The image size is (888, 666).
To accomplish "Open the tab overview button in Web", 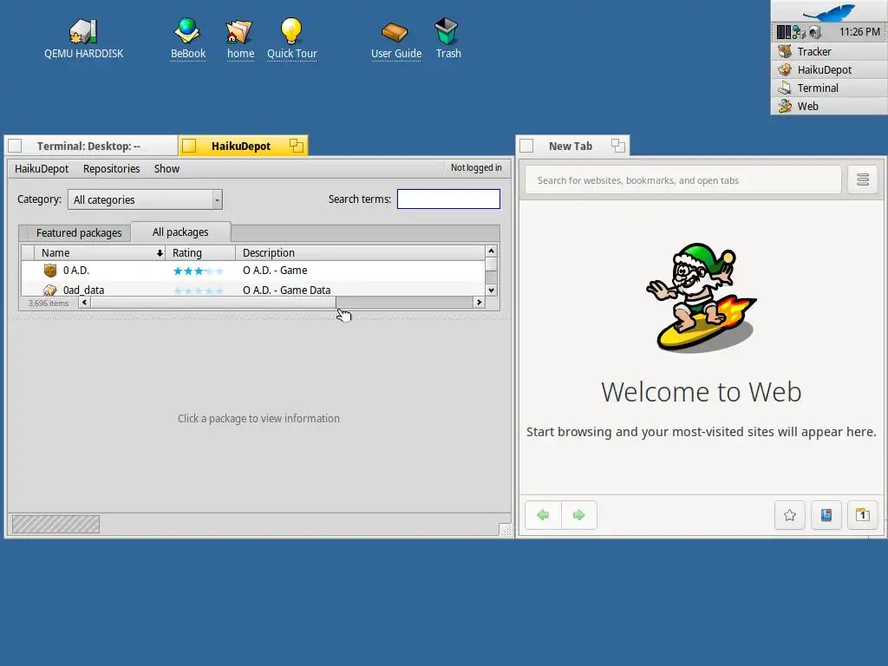I will point(863,515).
